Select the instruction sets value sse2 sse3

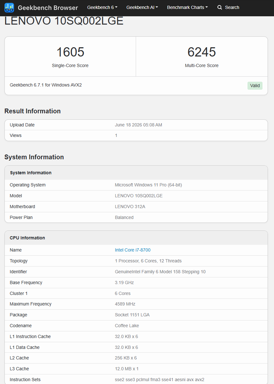(160, 380)
